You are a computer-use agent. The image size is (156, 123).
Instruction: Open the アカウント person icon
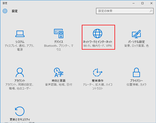[20, 72]
